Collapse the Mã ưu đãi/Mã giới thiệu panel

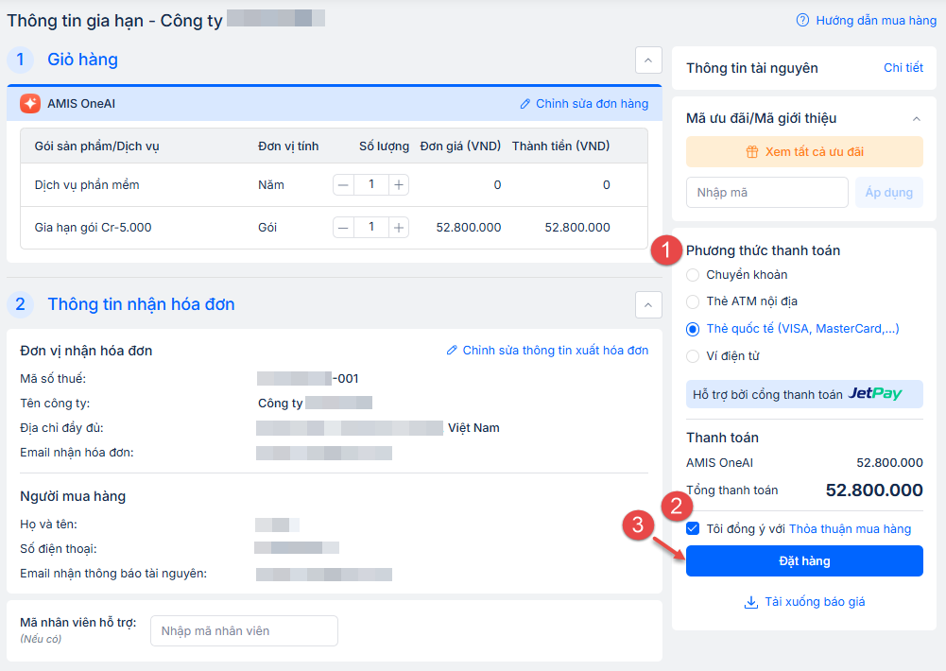[916, 119]
